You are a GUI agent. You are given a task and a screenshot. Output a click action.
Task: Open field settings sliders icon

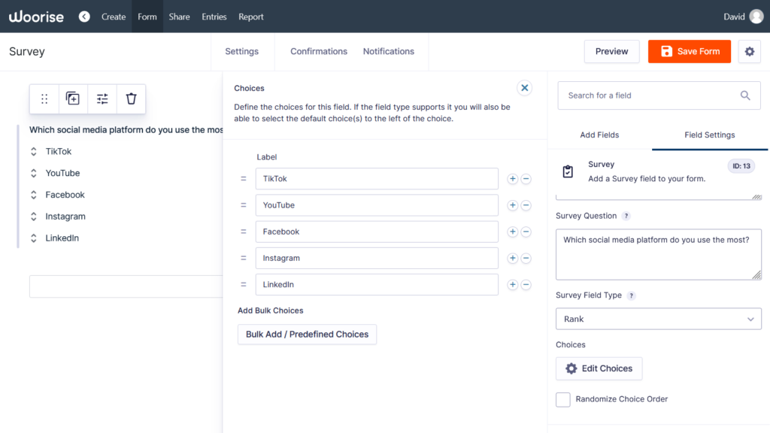[x=102, y=98]
